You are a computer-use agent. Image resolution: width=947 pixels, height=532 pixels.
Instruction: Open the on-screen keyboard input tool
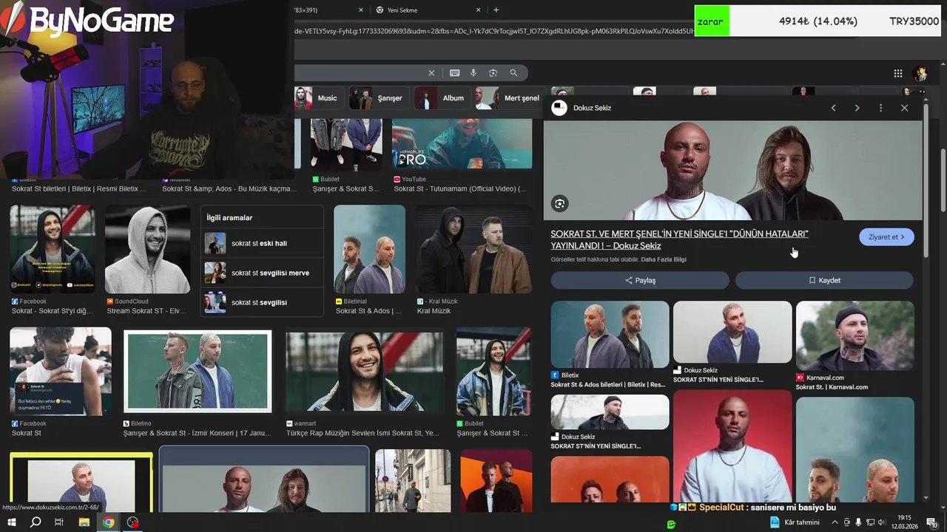click(x=454, y=73)
